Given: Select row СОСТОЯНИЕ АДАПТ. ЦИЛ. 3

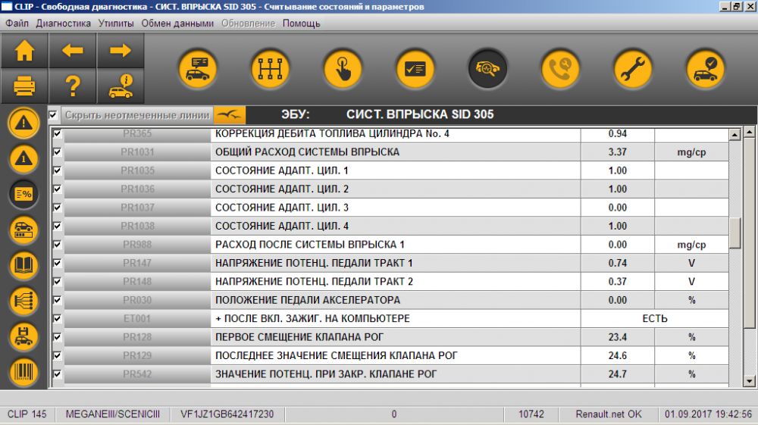Looking at the screenshot, I should [x=396, y=207].
